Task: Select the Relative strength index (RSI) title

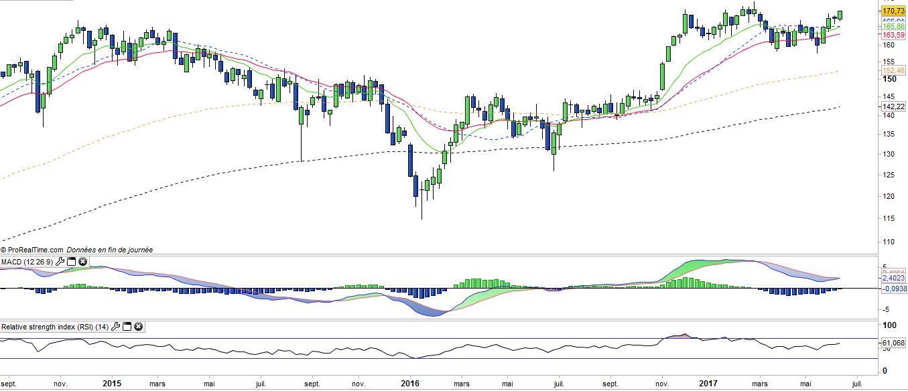Action: tap(54, 327)
